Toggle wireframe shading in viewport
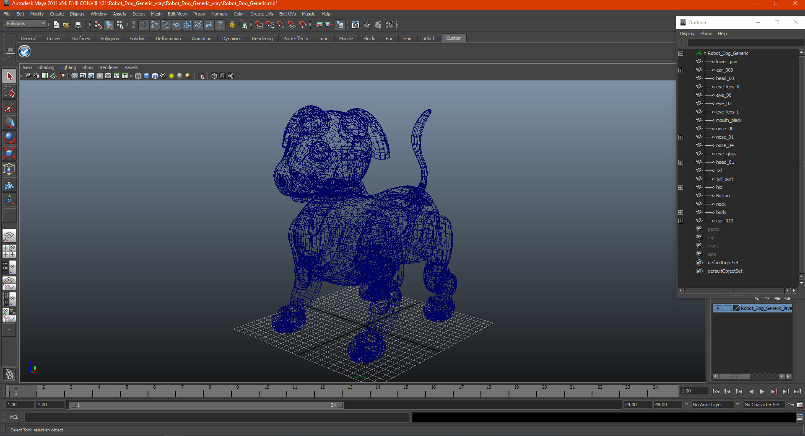 coord(138,76)
